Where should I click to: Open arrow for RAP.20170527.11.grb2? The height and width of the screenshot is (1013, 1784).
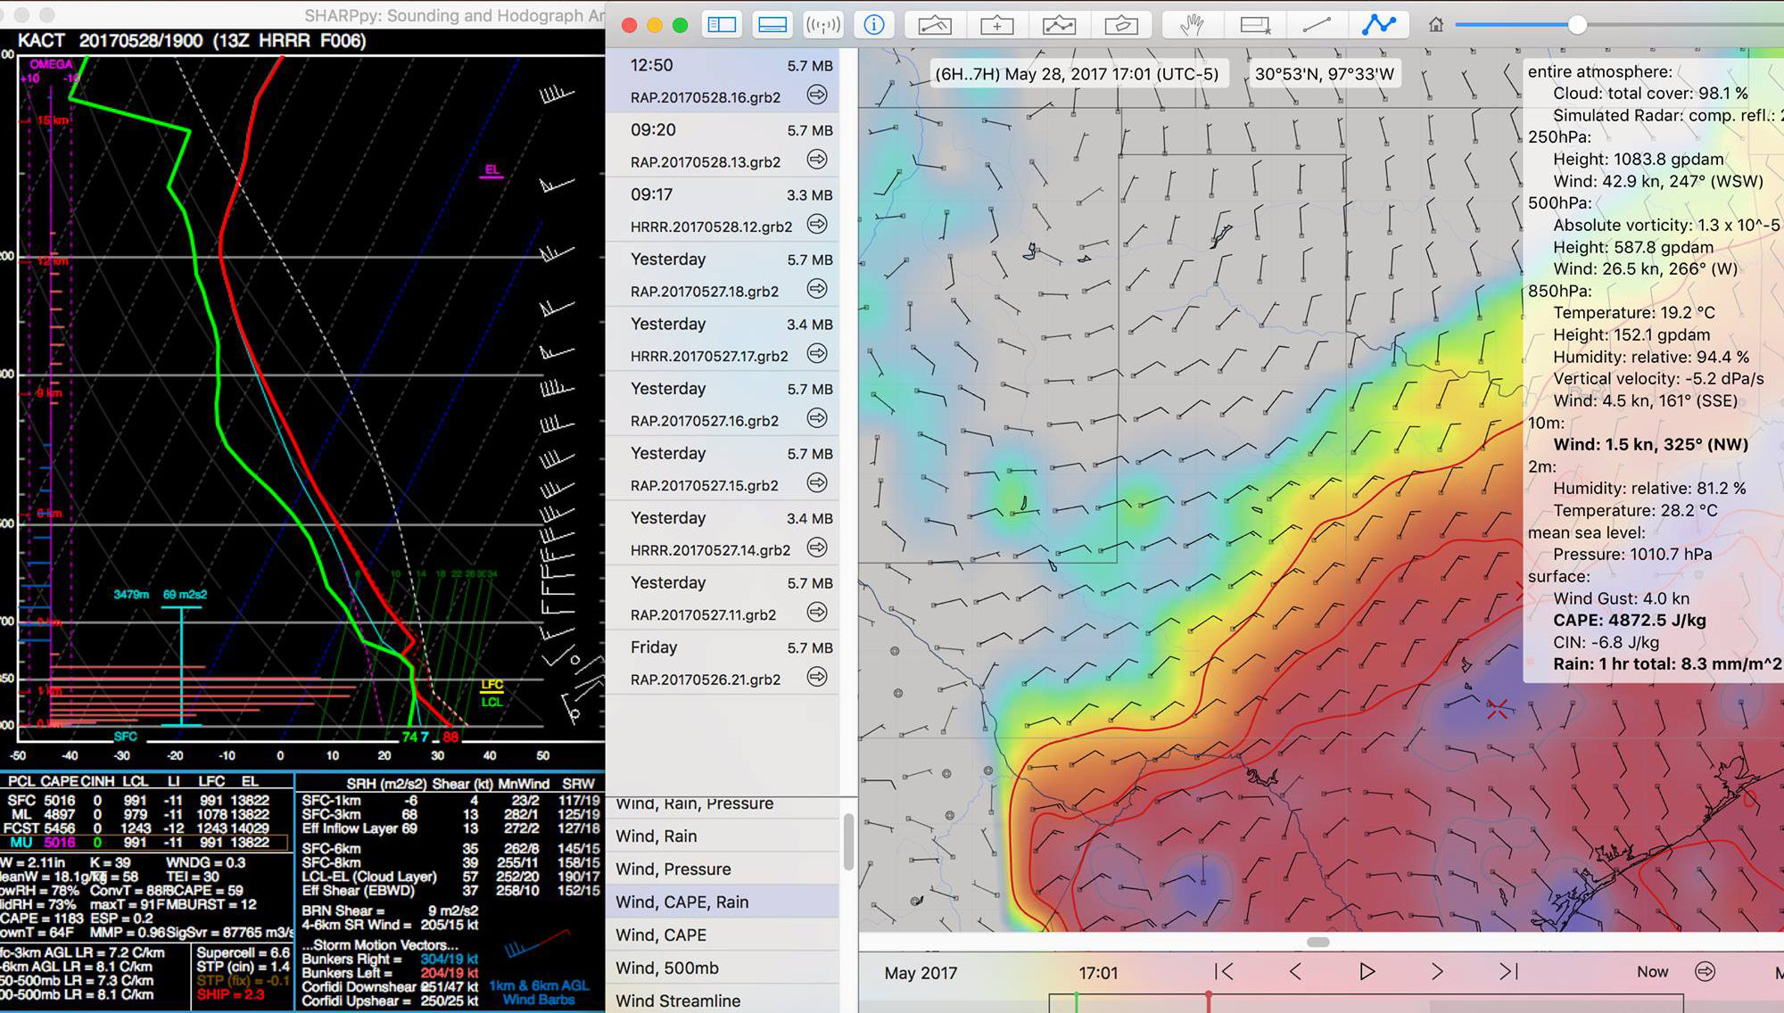tap(817, 612)
